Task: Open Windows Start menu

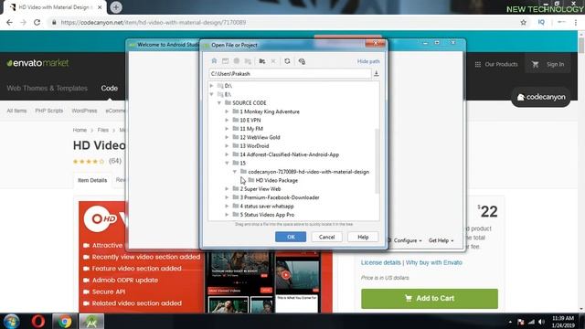Action: (11, 321)
